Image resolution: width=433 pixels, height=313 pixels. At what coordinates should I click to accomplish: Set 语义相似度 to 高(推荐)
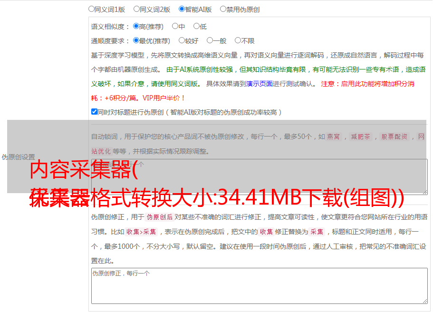pyautogui.click(x=136, y=26)
